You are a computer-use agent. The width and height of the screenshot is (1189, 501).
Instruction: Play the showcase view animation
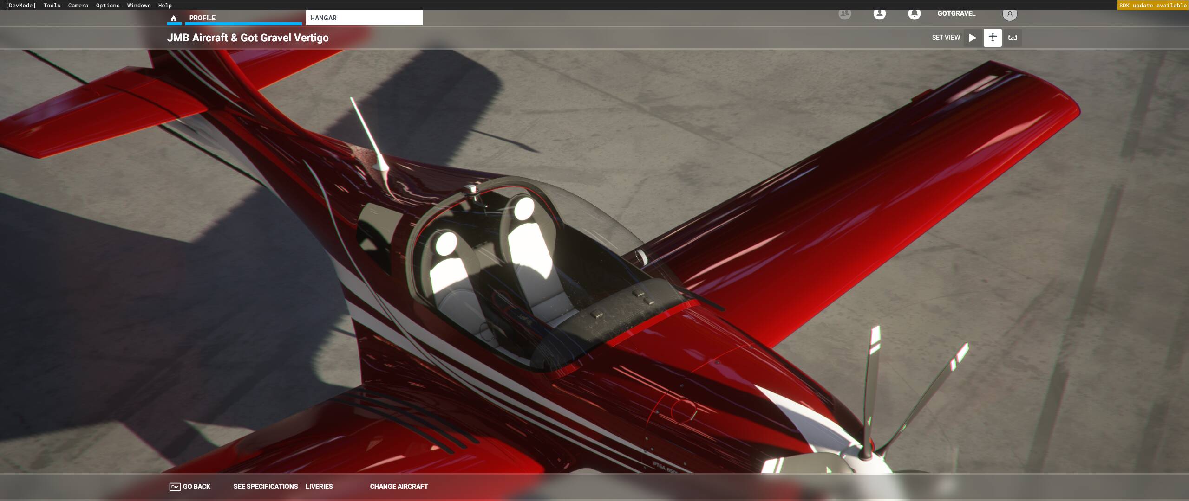973,38
